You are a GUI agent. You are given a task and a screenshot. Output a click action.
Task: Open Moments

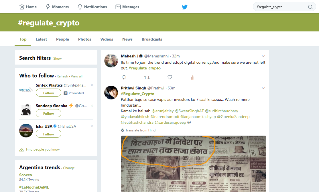(57, 7)
